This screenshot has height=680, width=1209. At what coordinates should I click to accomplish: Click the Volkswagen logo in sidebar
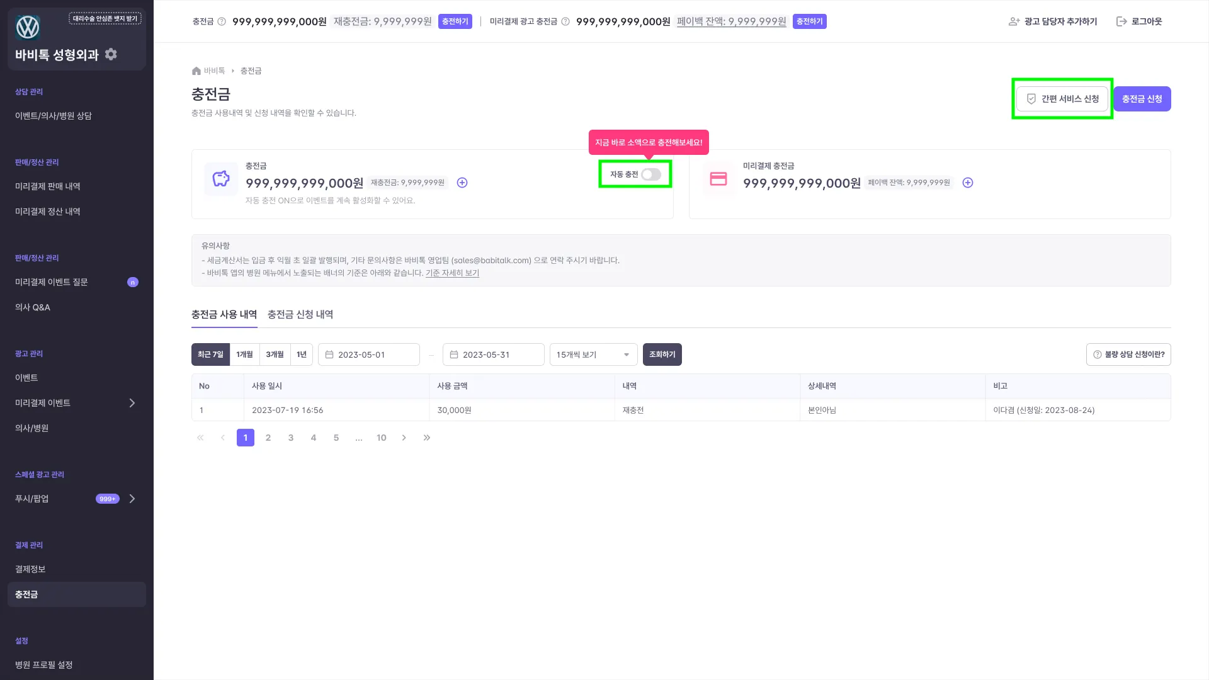(x=28, y=27)
